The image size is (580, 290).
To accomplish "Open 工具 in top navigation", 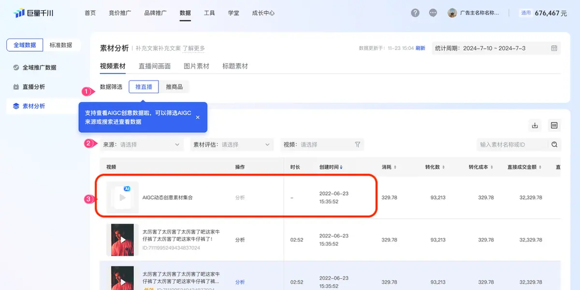I will point(209,13).
